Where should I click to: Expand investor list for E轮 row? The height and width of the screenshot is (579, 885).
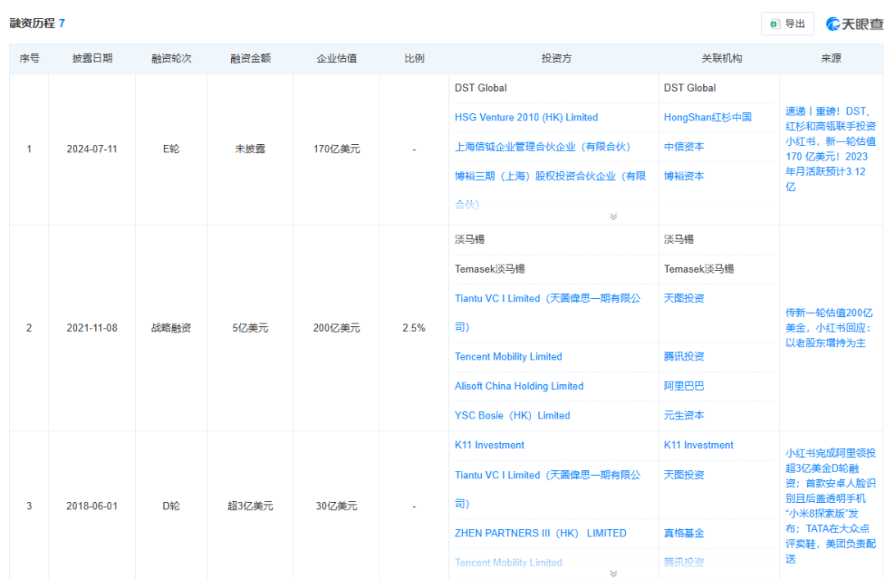(x=614, y=217)
